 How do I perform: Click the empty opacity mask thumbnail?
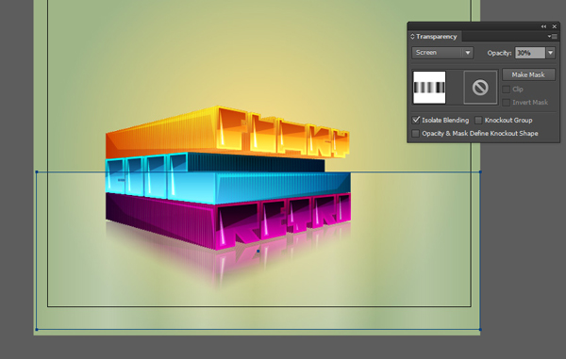[x=480, y=88]
